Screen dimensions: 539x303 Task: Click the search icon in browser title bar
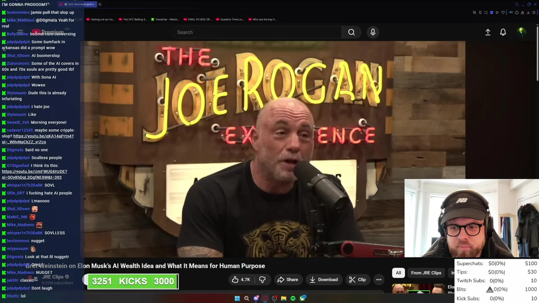517,4
